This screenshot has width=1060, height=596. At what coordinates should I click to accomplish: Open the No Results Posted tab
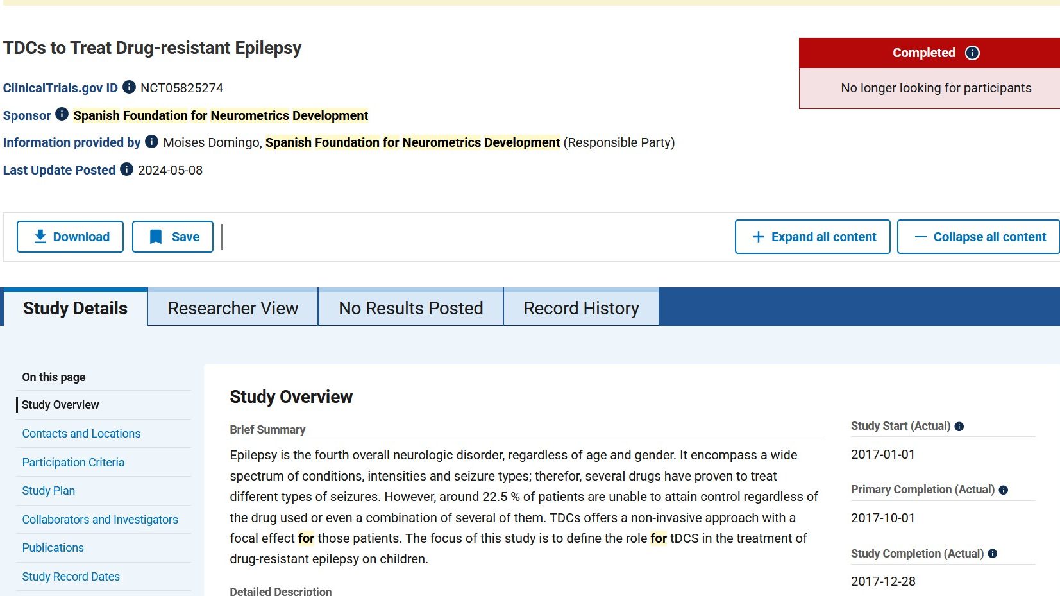(x=410, y=308)
